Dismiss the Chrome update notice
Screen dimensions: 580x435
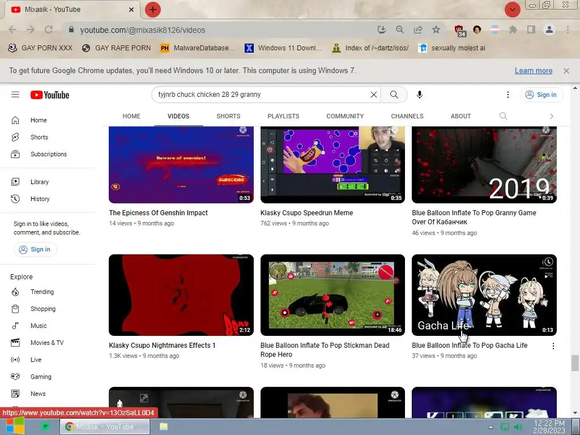tap(566, 71)
